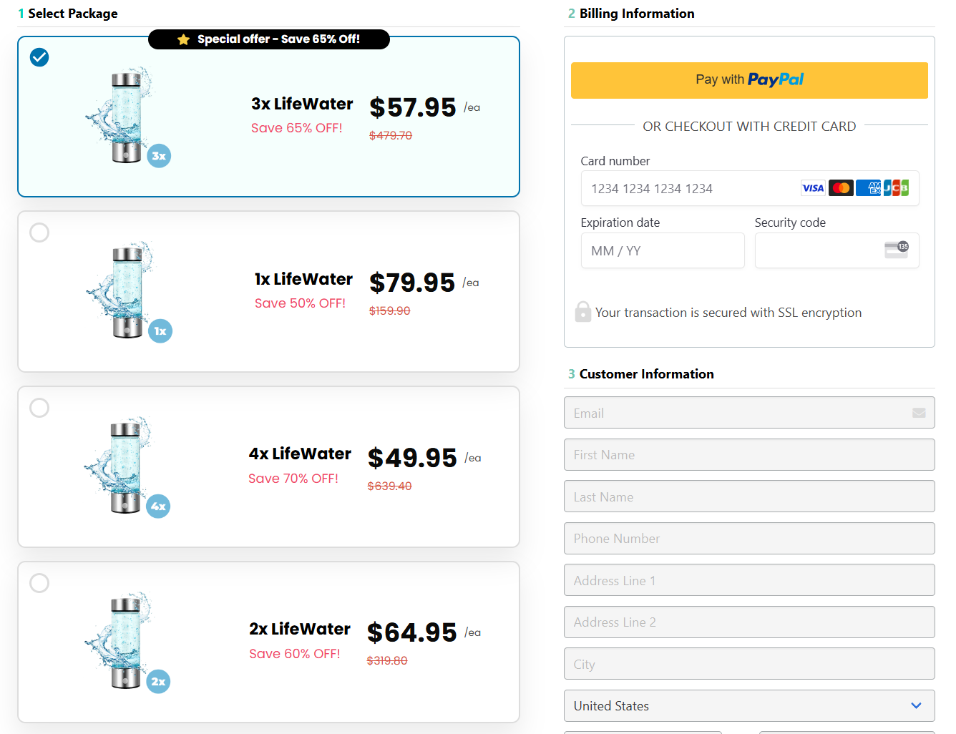Select the 1x LifeWater package radio button
This screenshot has width=956, height=734.
click(39, 233)
